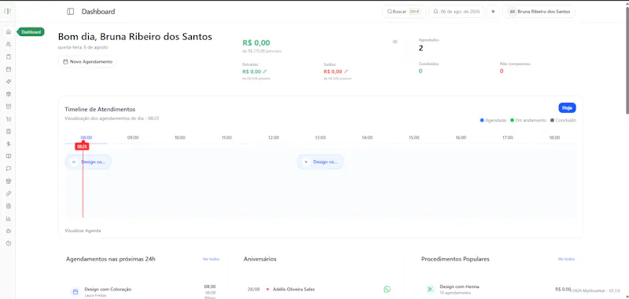Click the Agendados count 2

[421, 49]
